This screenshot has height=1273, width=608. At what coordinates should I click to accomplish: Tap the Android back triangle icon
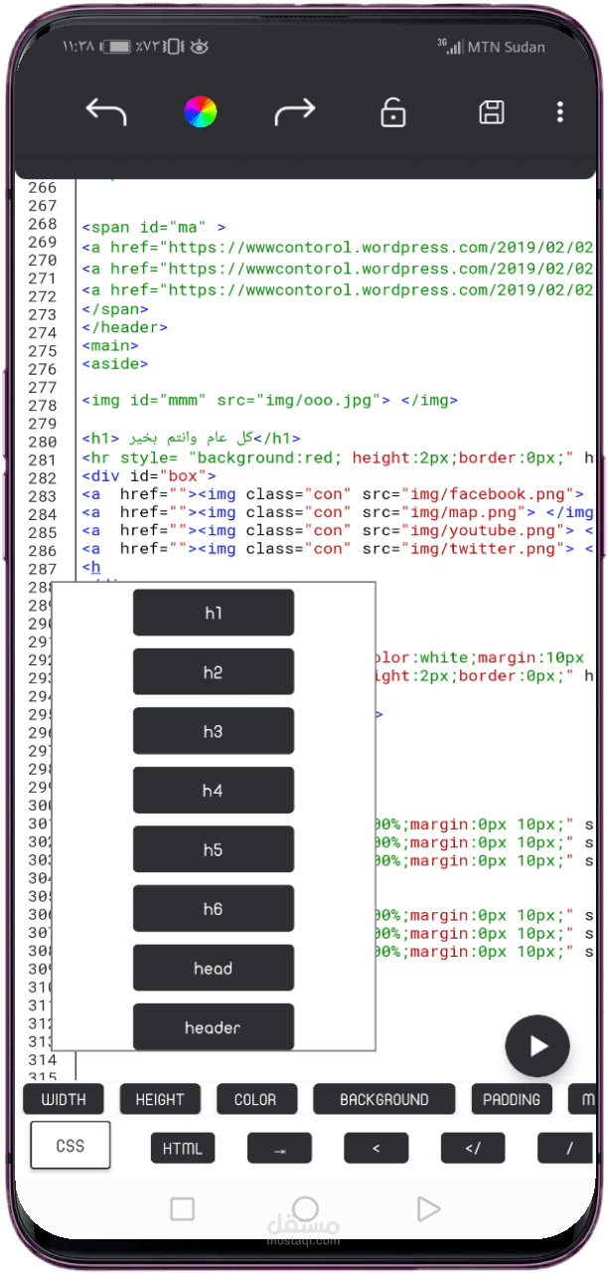(x=428, y=1208)
